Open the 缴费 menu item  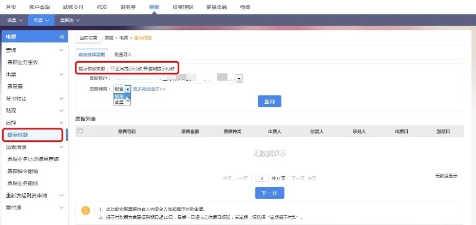245,7
